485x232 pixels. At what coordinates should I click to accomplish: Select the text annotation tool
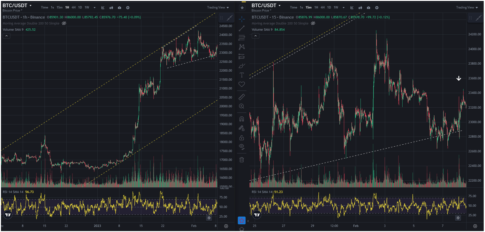coord(242,75)
